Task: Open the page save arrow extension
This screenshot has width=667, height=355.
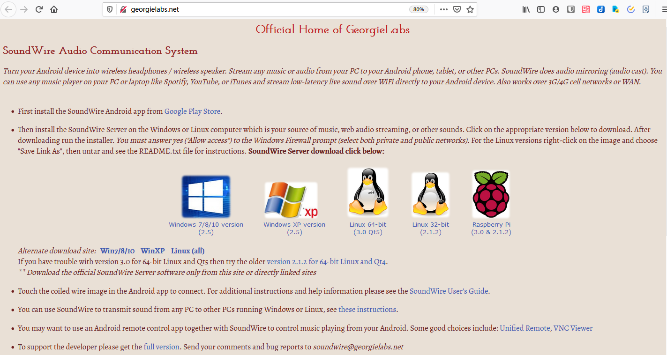Action: pos(646,9)
